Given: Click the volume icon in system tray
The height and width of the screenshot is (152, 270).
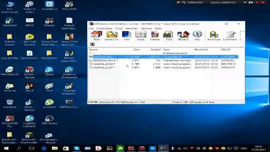Looking at the screenshot, I should click(x=185, y=148).
